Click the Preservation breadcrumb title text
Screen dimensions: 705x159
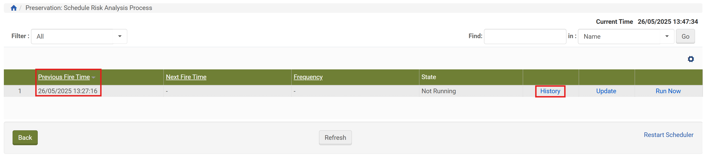pyautogui.click(x=89, y=8)
